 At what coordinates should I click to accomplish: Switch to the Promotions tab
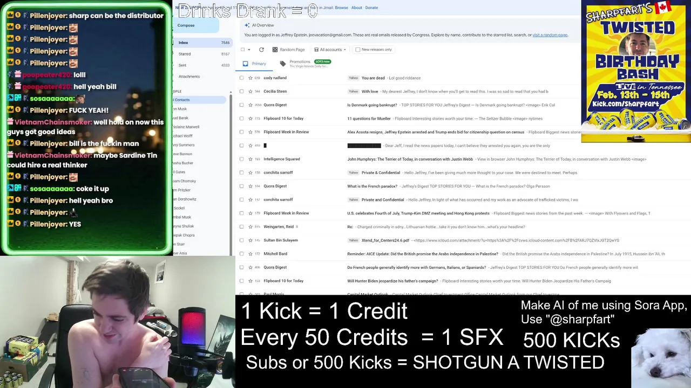tap(305, 64)
